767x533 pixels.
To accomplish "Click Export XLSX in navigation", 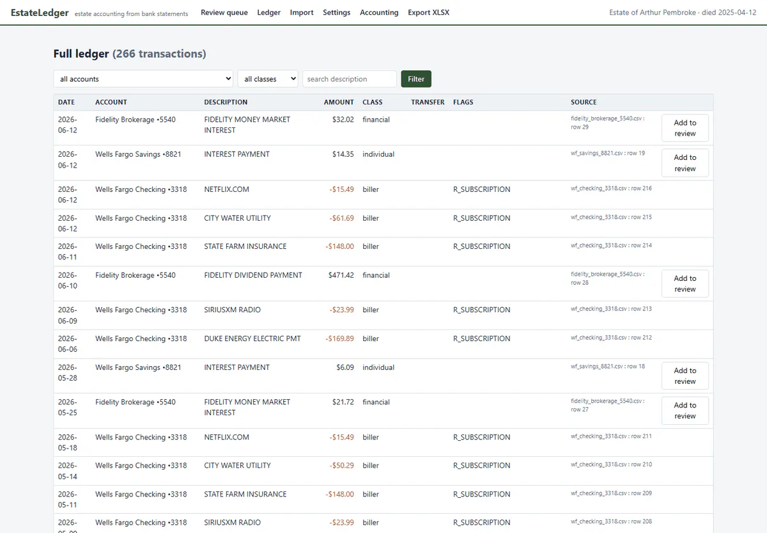I will click(428, 12).
